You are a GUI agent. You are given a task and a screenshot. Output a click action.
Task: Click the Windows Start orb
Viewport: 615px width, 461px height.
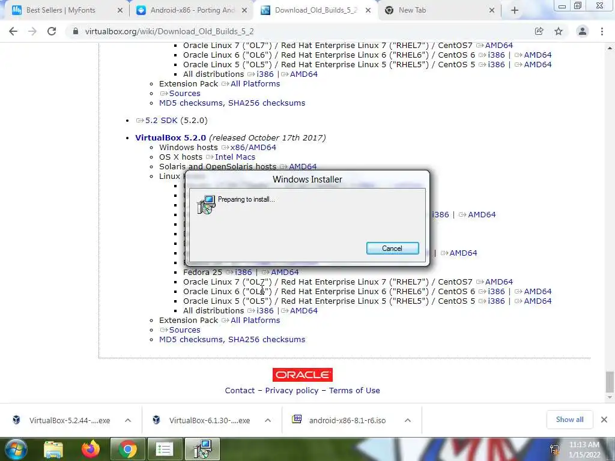16,449
